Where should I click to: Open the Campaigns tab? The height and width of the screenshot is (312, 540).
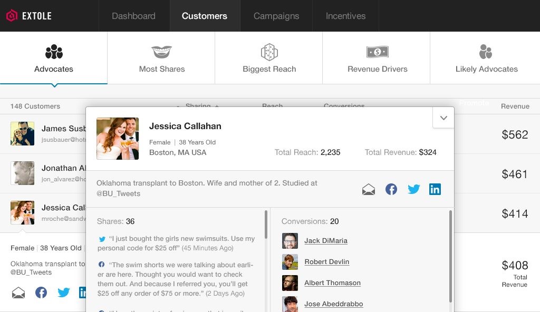pos(276,16)
